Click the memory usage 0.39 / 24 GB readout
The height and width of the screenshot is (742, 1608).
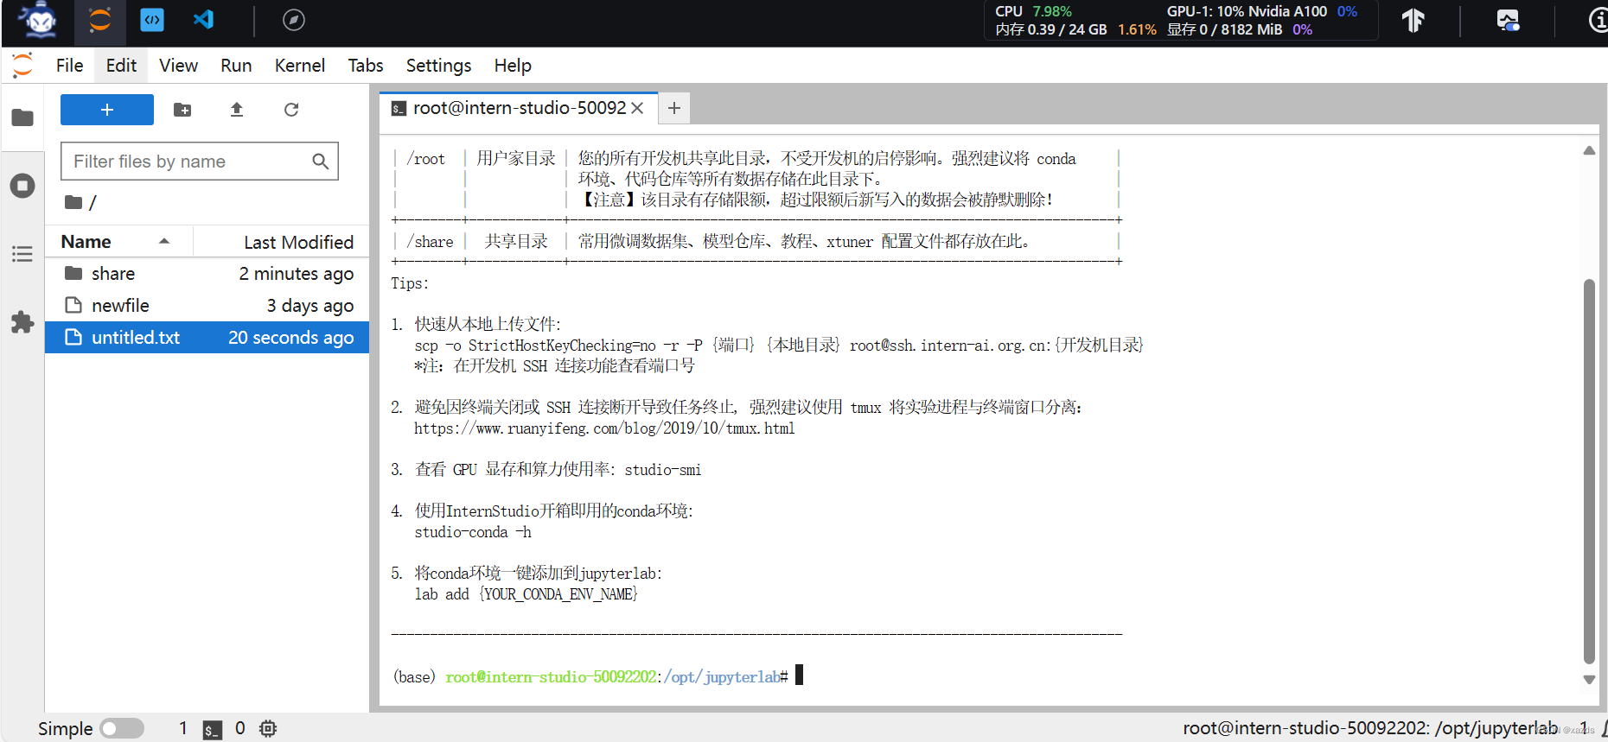1075,29
